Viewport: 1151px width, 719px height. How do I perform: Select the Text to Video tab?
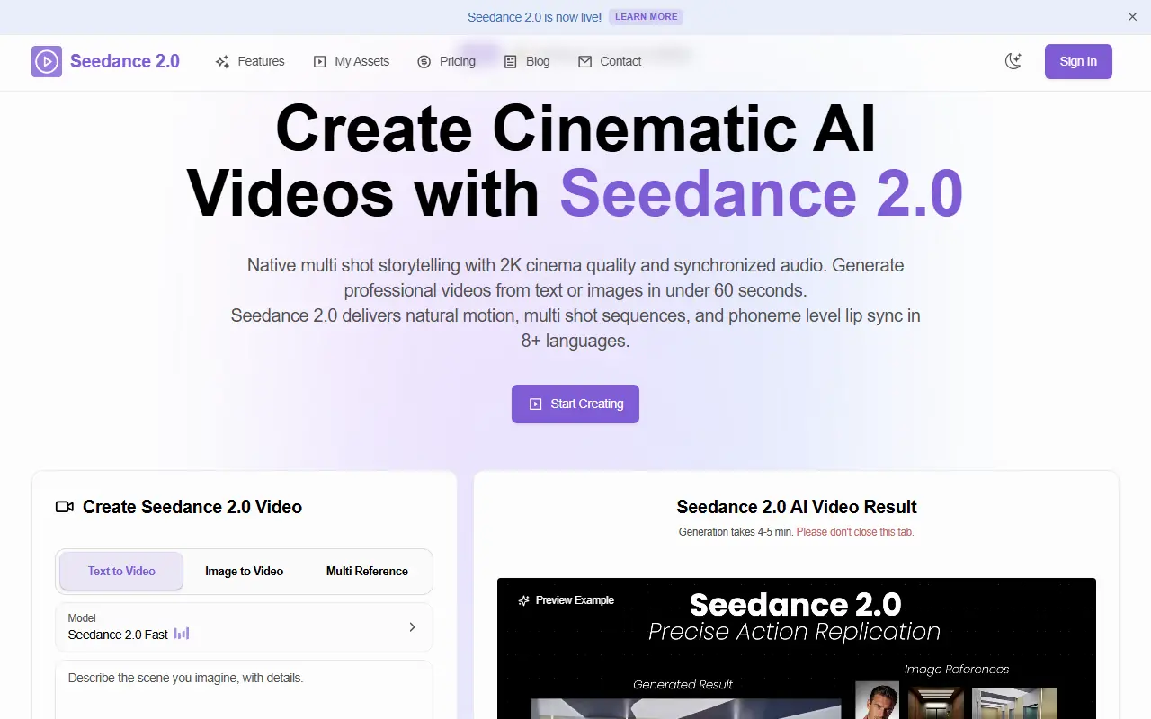click(x=120, y=571)
